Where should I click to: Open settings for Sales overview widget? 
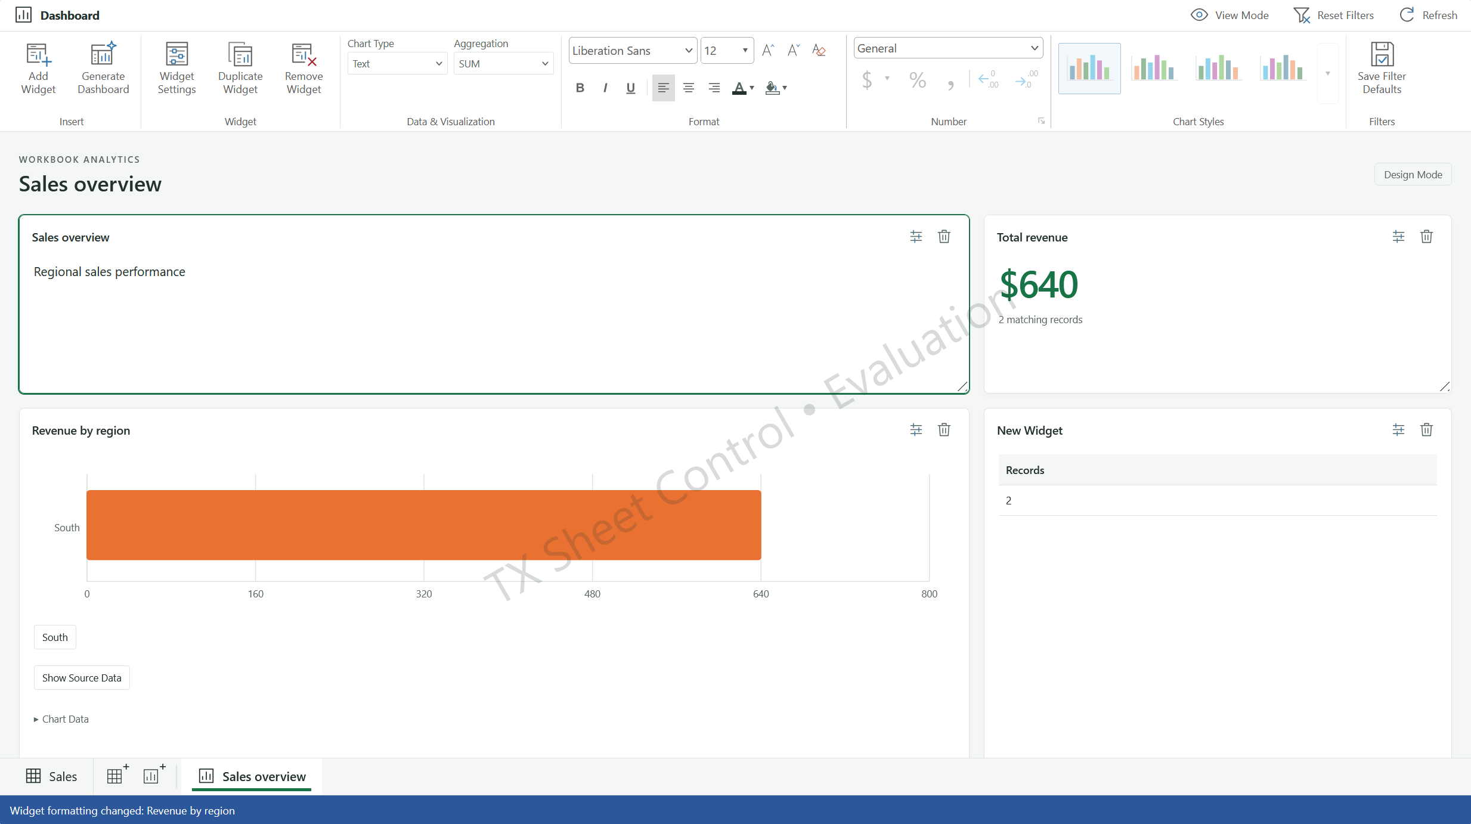pyautogui.click(x=916, y=237)
